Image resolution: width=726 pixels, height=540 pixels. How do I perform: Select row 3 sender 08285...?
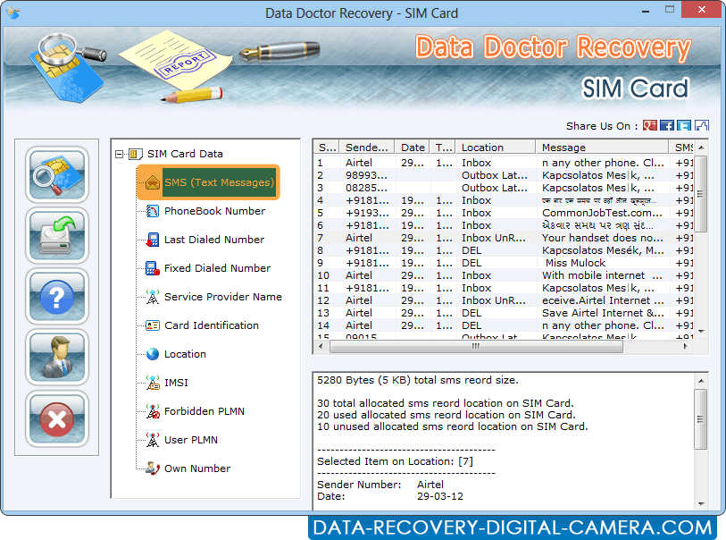click(504, 188)
